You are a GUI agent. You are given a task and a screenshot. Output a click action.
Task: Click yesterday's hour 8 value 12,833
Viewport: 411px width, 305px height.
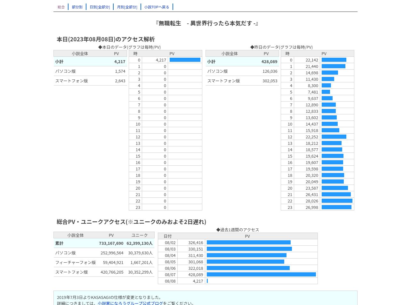[x=312, y=111]
